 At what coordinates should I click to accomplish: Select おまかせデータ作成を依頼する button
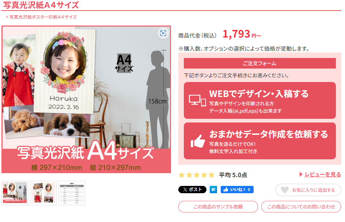(x=259, y=141)
